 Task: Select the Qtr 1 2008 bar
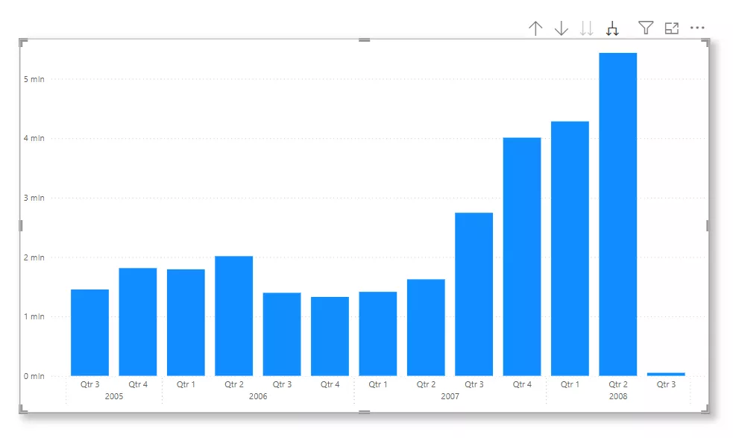tap(570, 248)
